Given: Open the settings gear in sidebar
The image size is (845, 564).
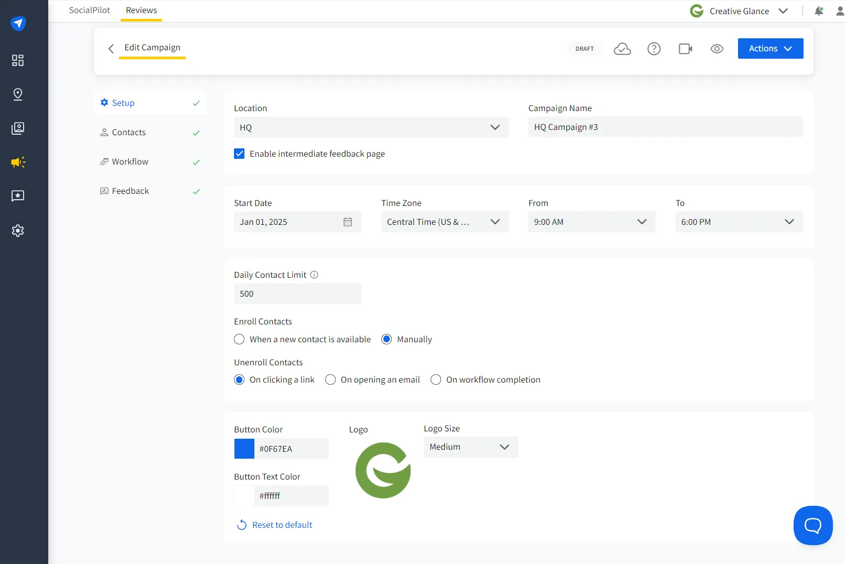Looking at the screenshot, I should click(x=17, y=230).
